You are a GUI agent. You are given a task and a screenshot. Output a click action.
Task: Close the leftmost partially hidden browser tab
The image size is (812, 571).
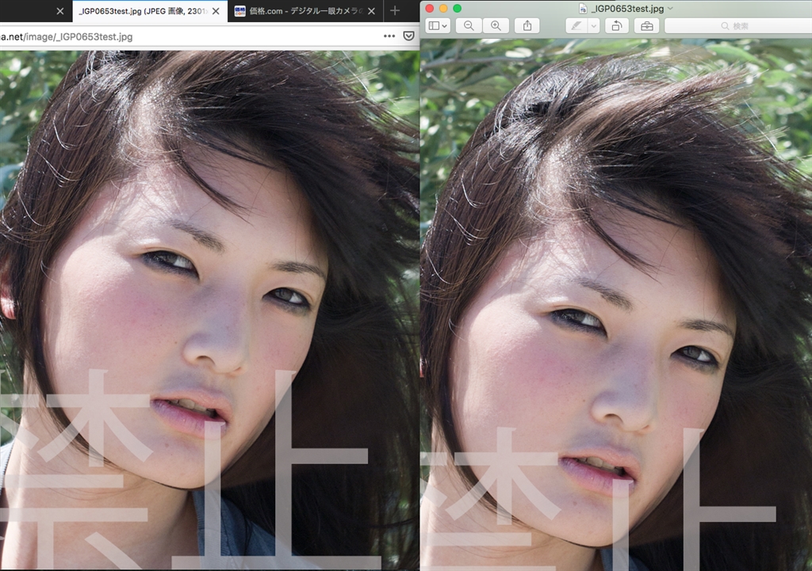click(x=60, y=11)
